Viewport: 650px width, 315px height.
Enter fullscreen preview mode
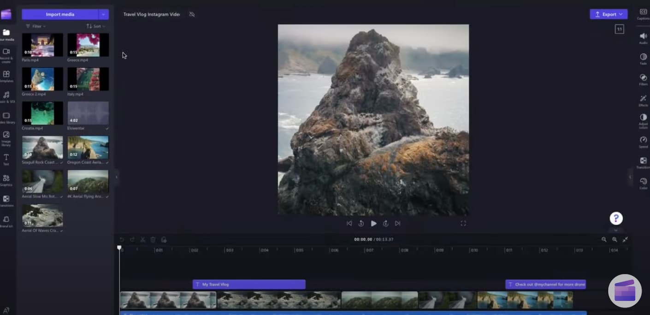[463, 223]
